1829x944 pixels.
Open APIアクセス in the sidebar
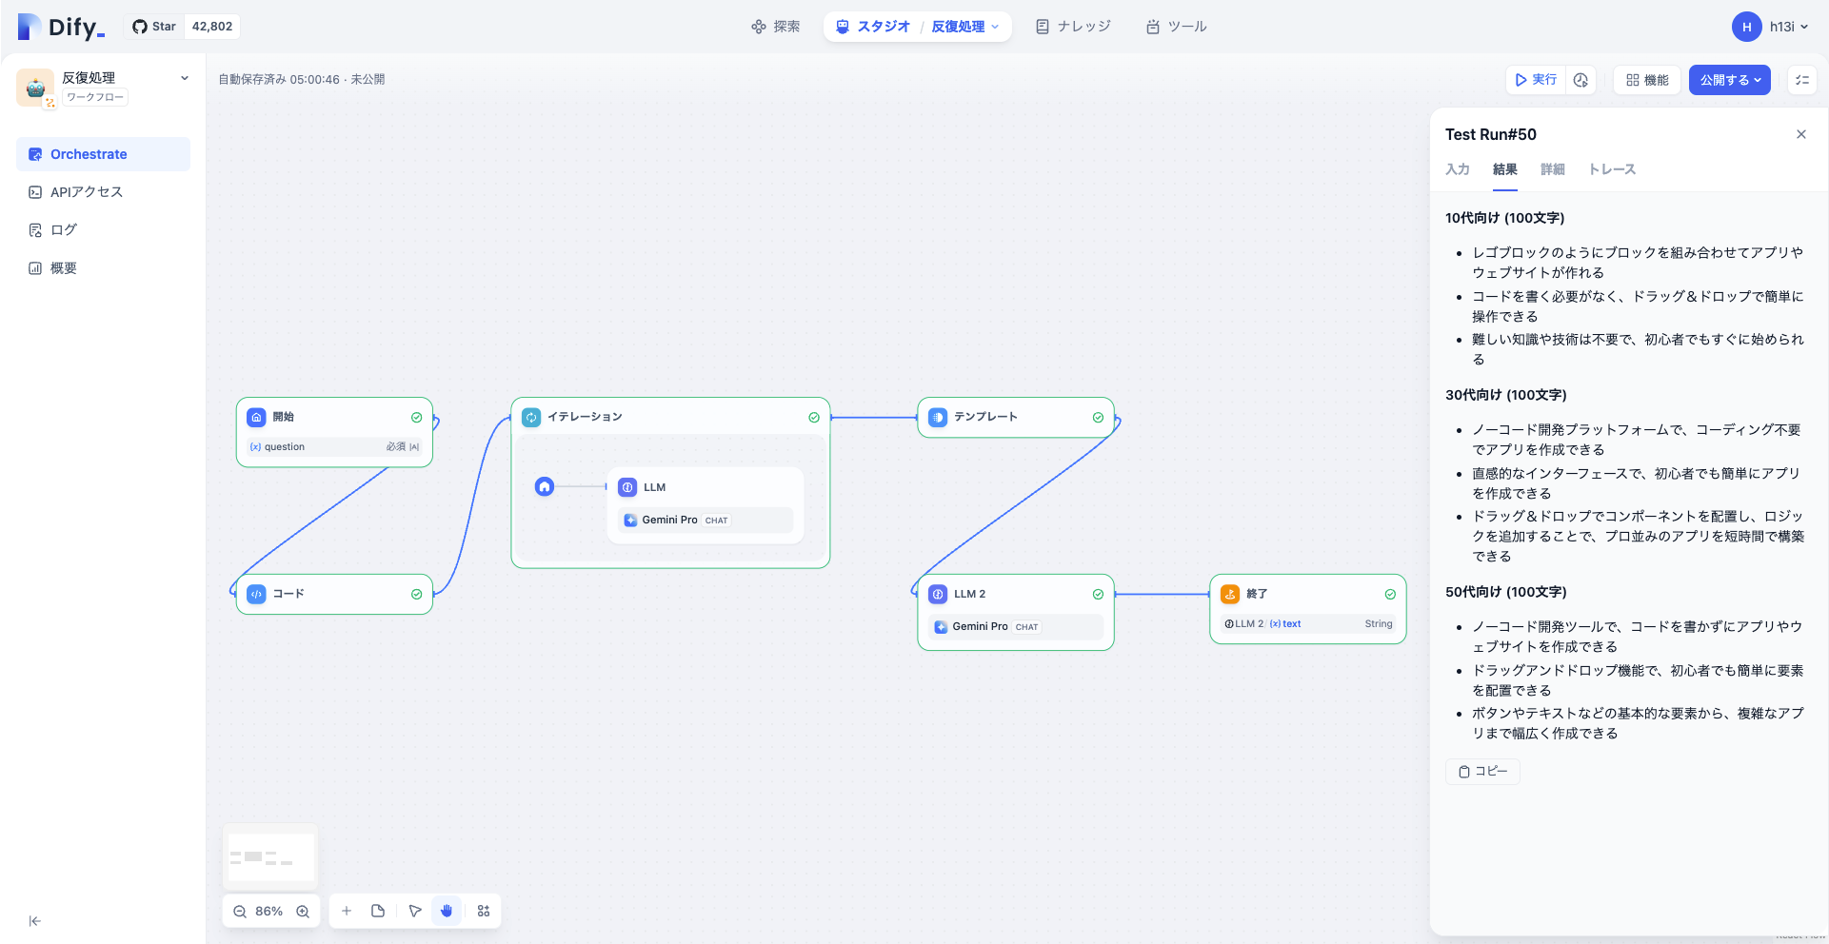[x=87, y=191]
